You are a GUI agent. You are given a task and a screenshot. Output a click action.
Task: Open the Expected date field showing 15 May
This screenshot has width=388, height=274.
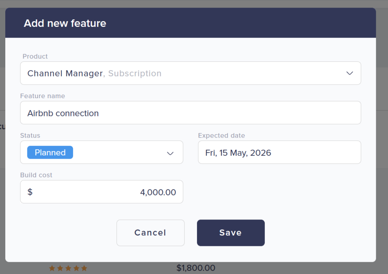tap(279, 153)
